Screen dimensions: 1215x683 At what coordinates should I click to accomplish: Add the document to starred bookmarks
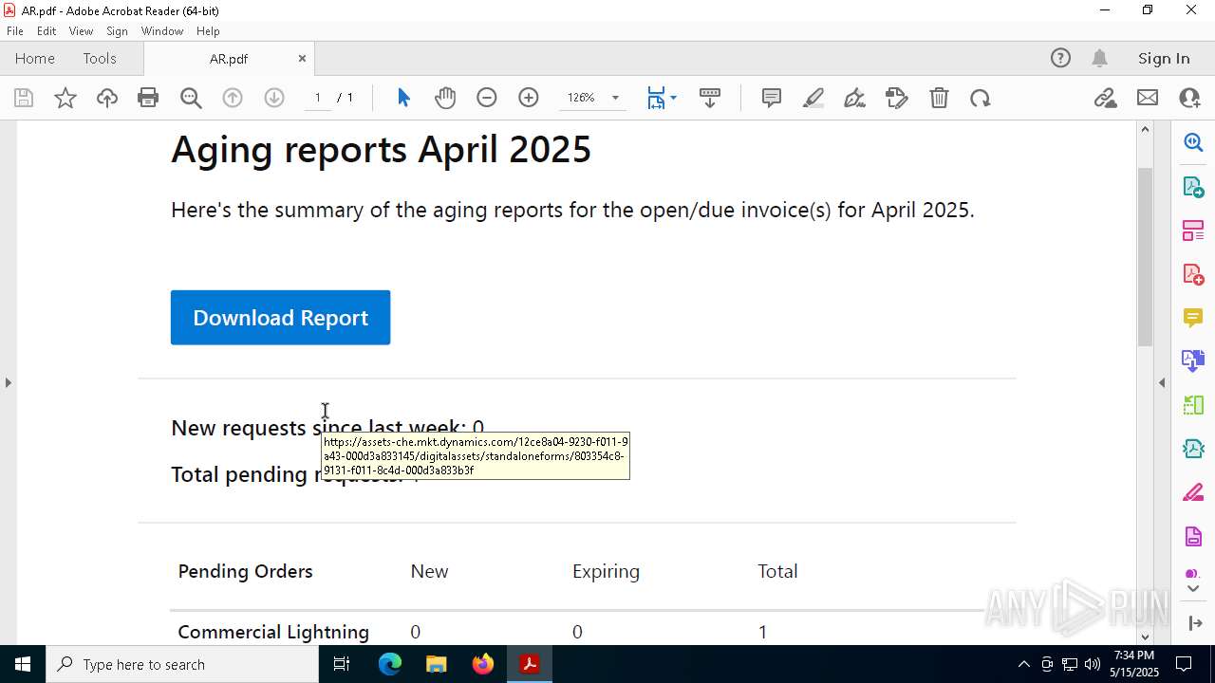pyautogui.click(x=65, y=98)
